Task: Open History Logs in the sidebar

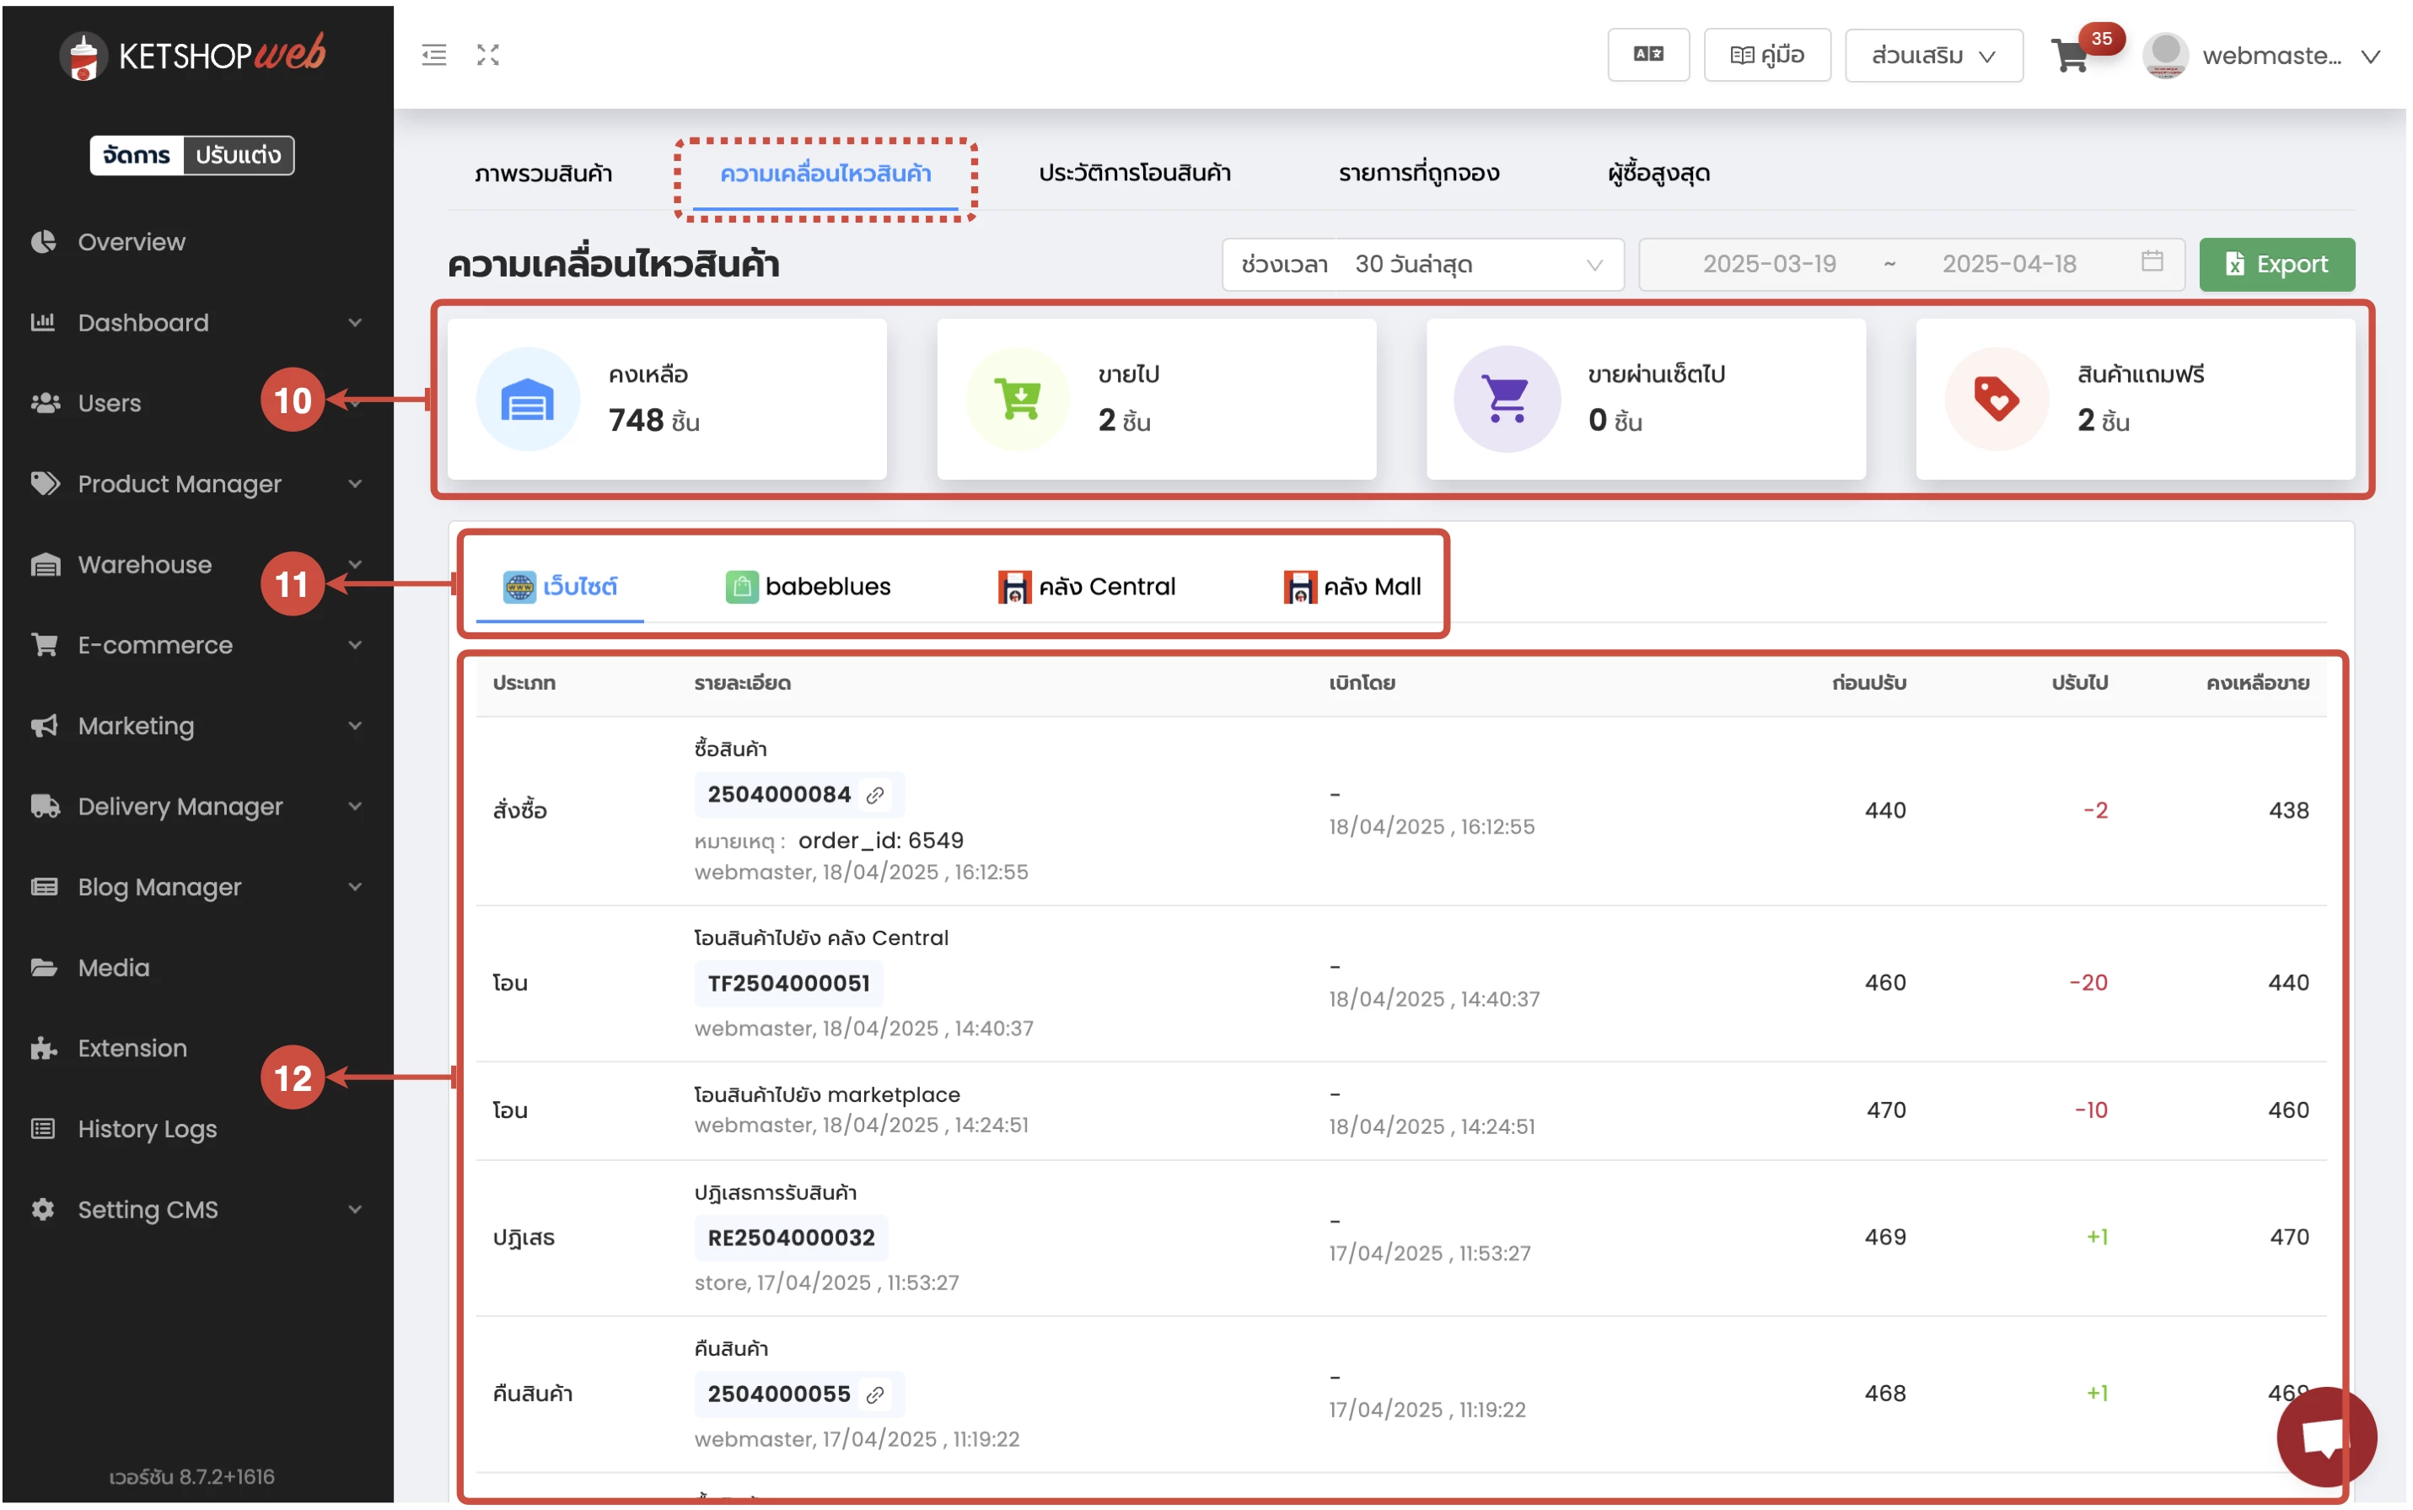Action: (x=147, y=1129)
